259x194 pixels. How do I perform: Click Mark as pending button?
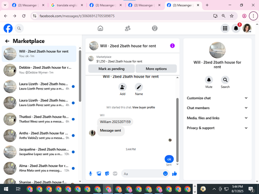111,69
